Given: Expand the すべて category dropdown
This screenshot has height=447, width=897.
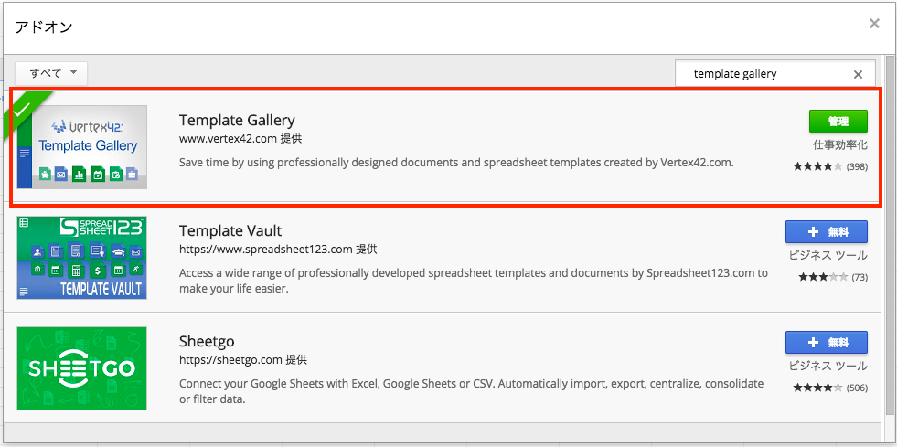Looking at the screenshot, I should (51, 73).
